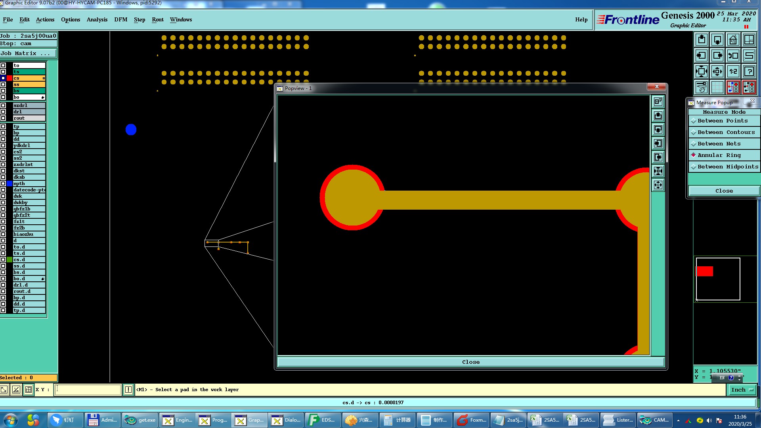Click the 1:2 zoom scale icon
This screenshot has height=428, width=761.
(733, 71)
